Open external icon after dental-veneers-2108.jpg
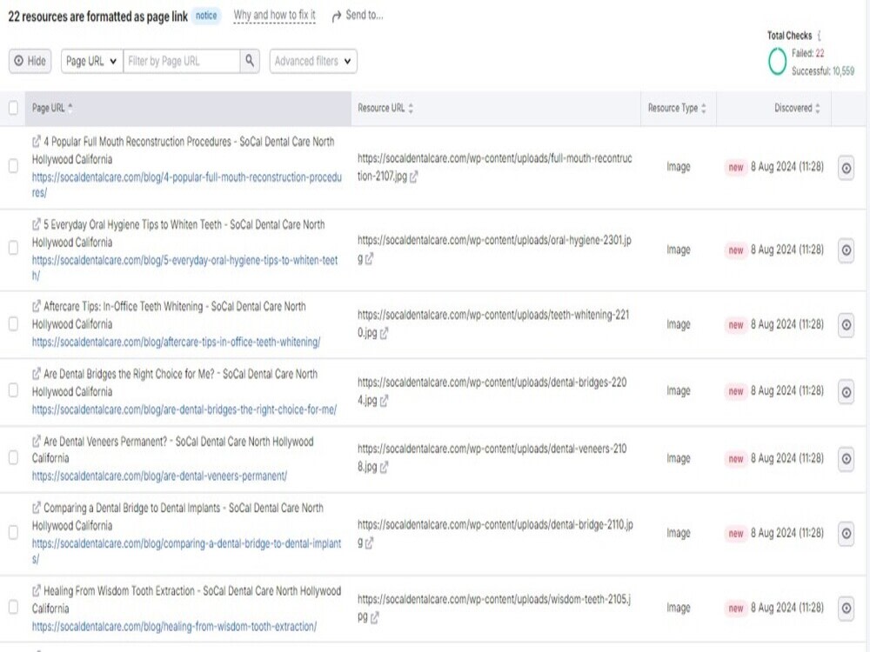Image resolution: width=870 pixels, height=652 pixels. [384, 467]
